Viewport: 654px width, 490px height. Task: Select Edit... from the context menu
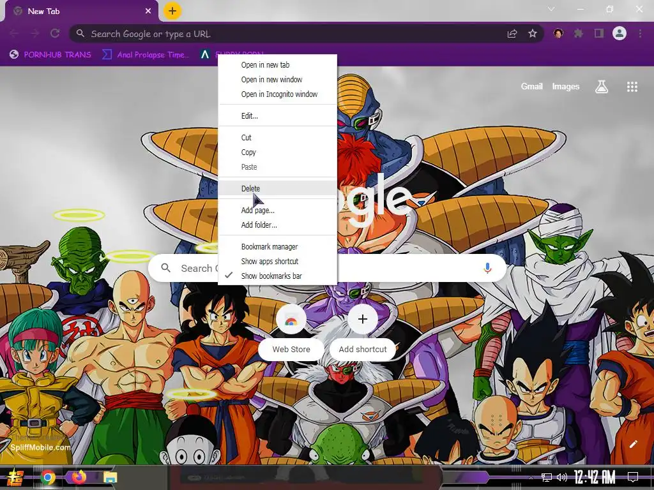coord(277,116)
